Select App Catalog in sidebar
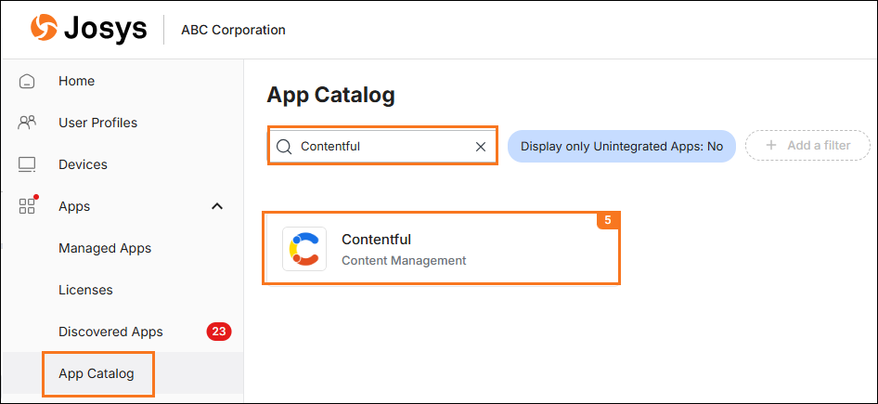This screenshot has height=404, width=878. click(97, 373)
